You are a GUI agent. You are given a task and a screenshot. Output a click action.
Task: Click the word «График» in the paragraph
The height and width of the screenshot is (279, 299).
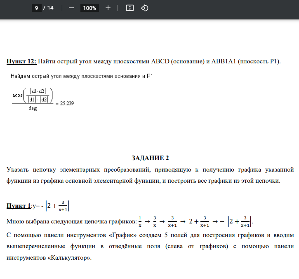pos(122,235)
